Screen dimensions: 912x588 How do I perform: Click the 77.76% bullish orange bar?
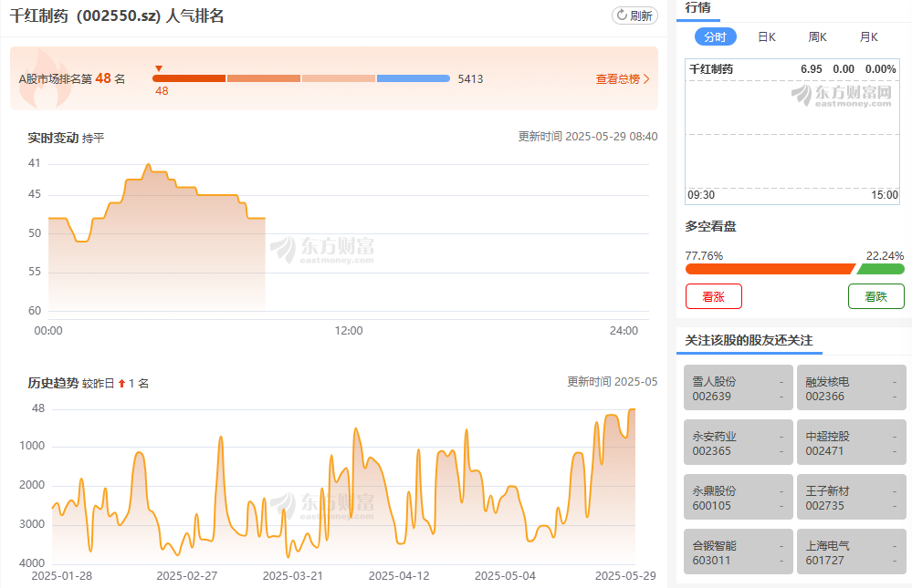[770, 269]
